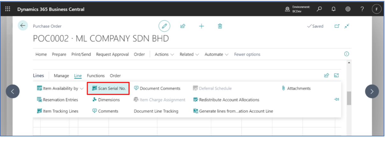385x158 pixels.
Task: Pin the Line action bar
Action: pos(336,100)
